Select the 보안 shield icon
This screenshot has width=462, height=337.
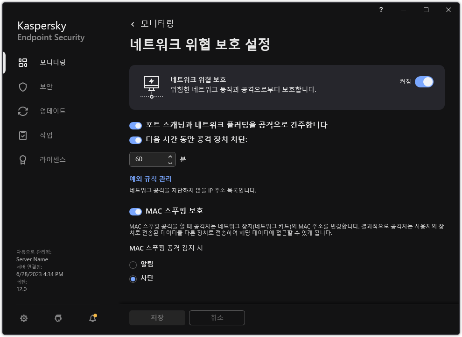[22, 86]
